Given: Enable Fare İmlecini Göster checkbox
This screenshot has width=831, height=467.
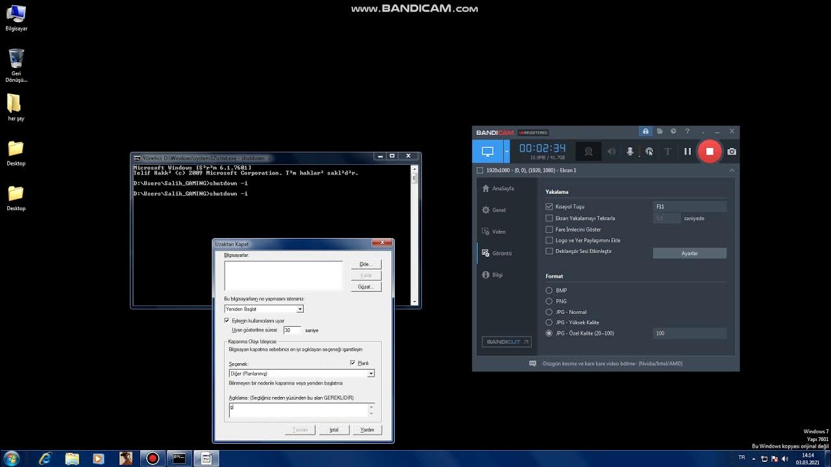Looking at the screenshot, I should 549,229.
